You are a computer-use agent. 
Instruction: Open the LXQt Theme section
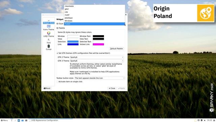49,34
